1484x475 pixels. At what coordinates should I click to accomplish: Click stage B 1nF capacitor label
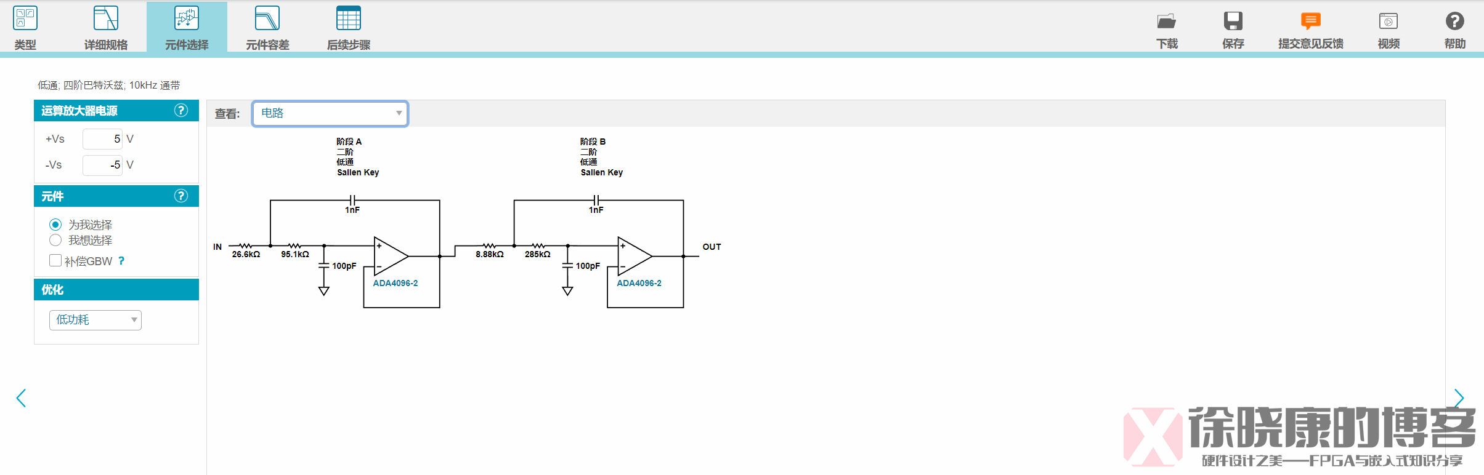[596, 210]
